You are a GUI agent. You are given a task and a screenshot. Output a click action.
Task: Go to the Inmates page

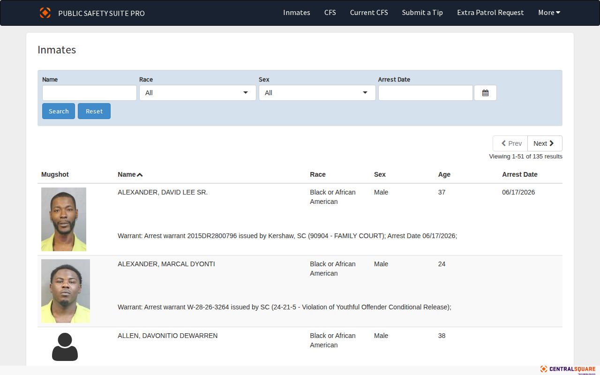click(297, 13)
